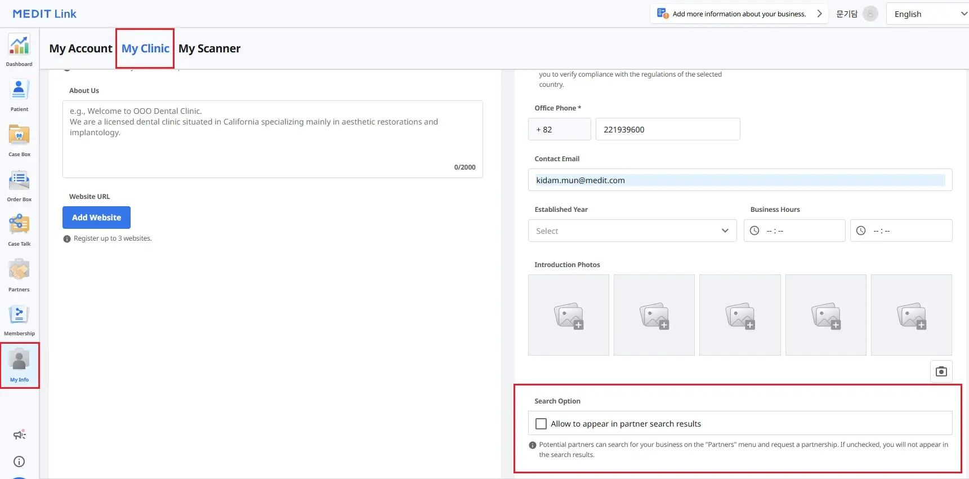The height and width of the screenshot is (479, 969).
Task: Switch to the My Scanner tab
Action: point(209,48)
